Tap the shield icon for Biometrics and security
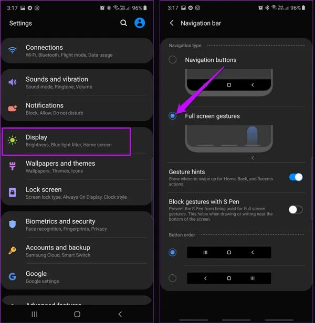Viewport: 315px width, 323px height. [13, 224]
